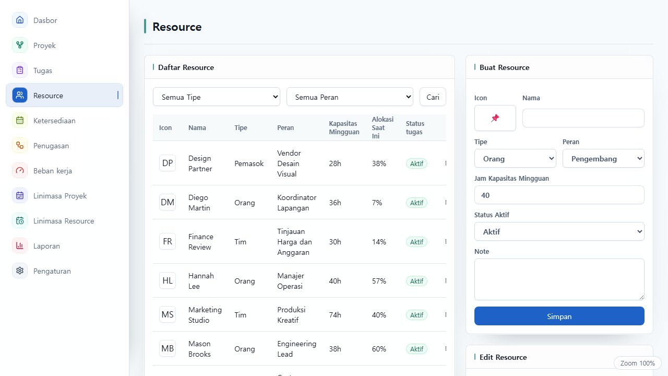The width and height of the screenshot is (668, 376).
Task: Click the DM avatar for Diego Martin
Action: pos(168,203)
